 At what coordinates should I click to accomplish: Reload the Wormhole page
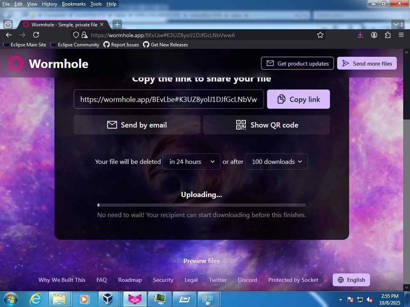coord(36,35)
